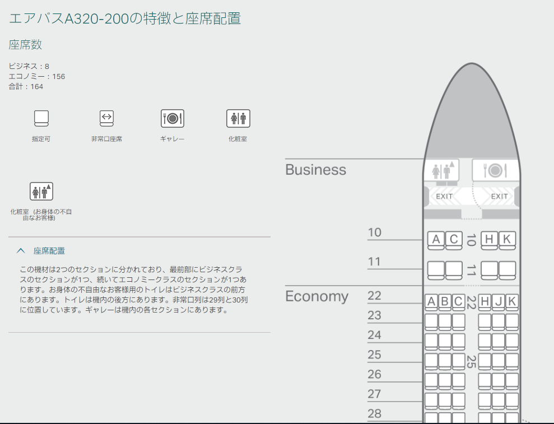Select Economy seat 26A

431,381
